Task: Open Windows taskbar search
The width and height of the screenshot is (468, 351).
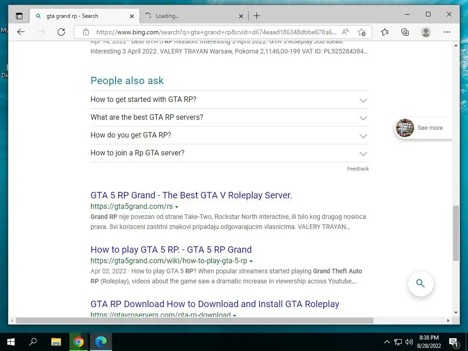Action: (x=33, y=342)
